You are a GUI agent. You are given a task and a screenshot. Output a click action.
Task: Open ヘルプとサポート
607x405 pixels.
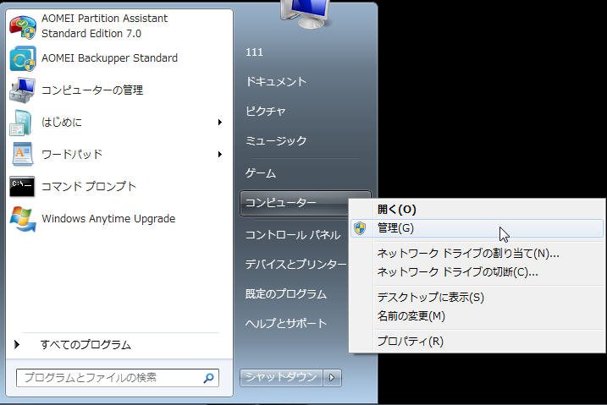pyautogui.click(x=286, y=323)
